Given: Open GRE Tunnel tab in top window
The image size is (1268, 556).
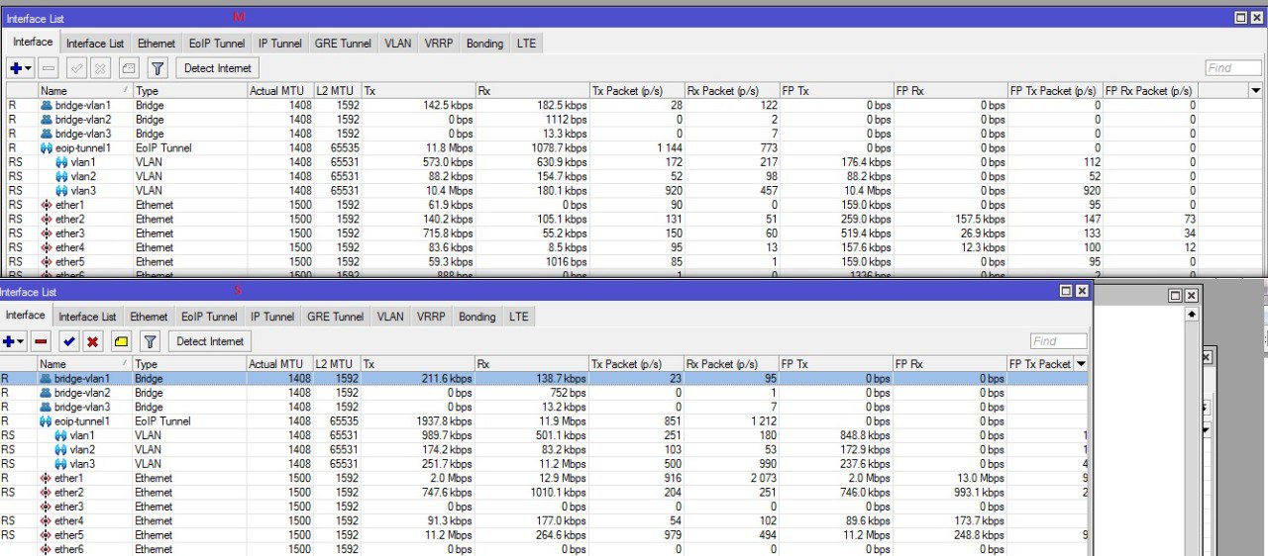Looking at the screenshot, I should click(343, 44).
